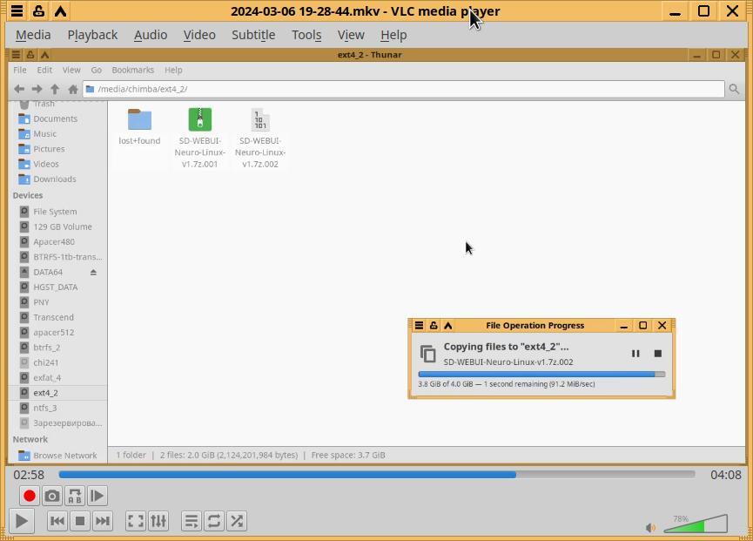
Task: Click the Thunar location path field
Action: click(x=403, y=89)
